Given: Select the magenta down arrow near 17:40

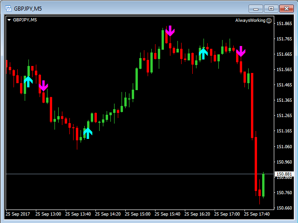Looking at the screenshot, I should click(241, 52).
